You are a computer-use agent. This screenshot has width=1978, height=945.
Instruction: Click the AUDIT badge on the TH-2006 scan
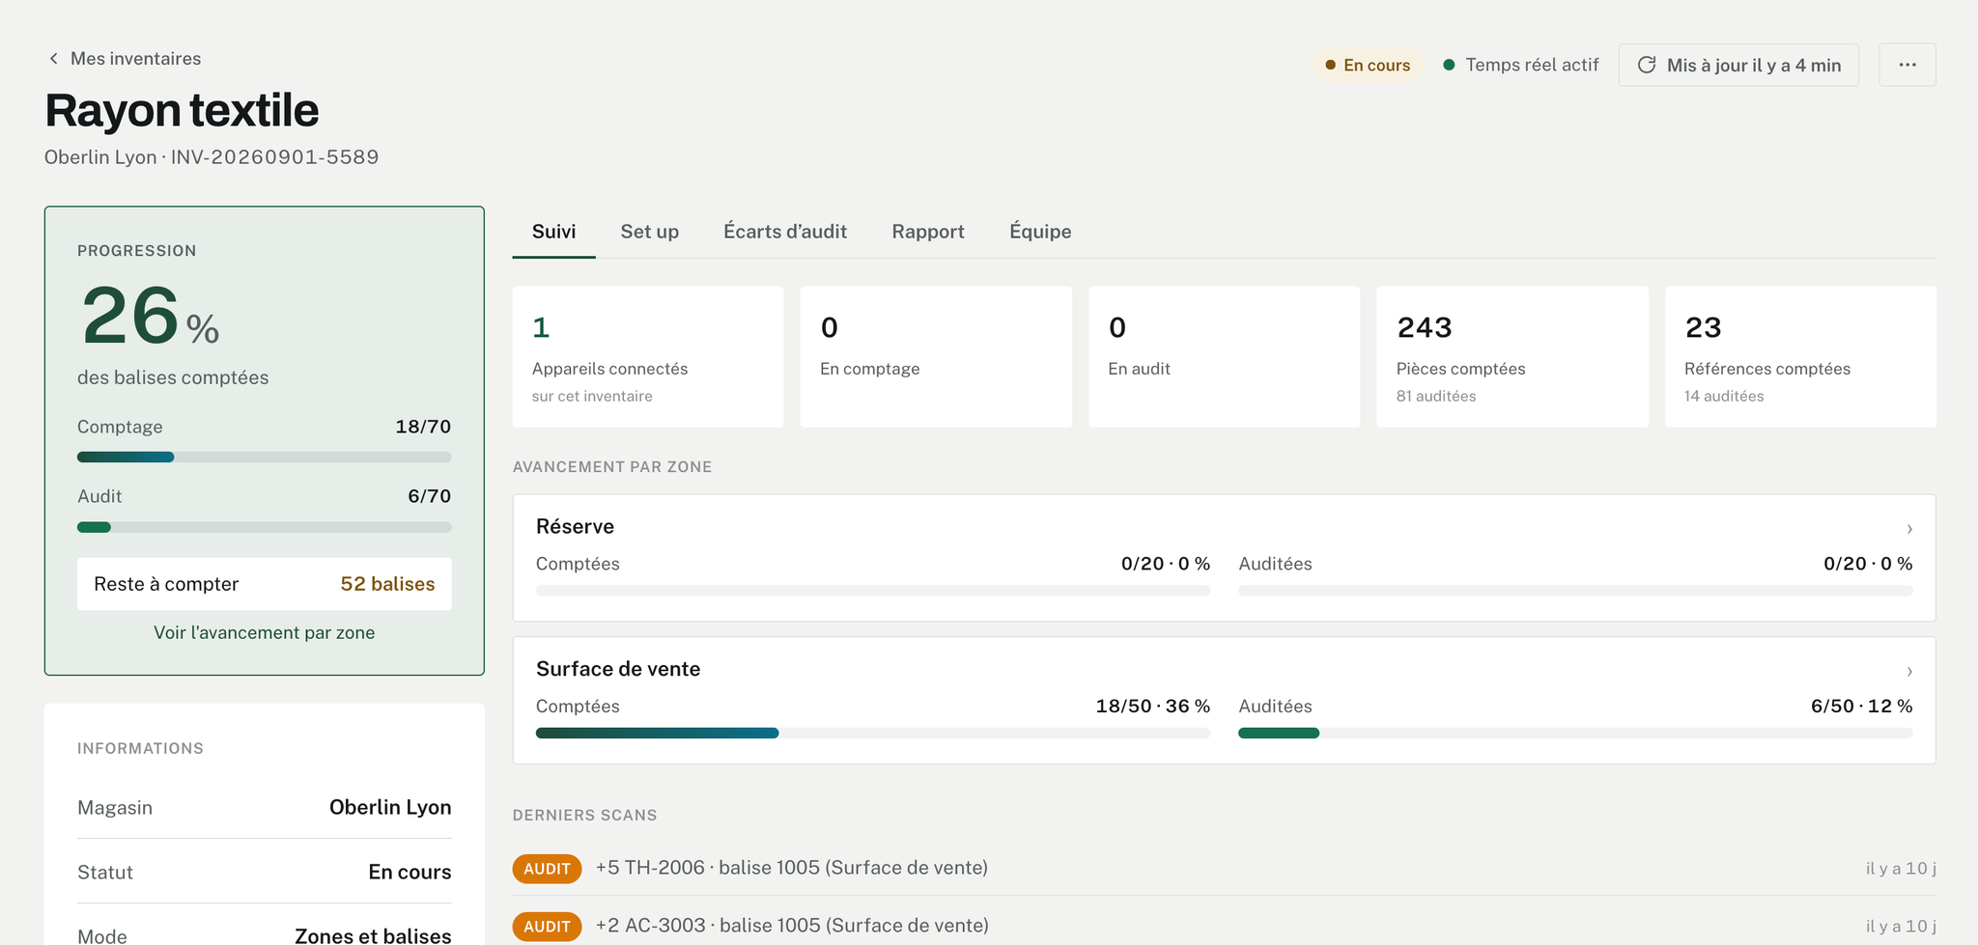click(547, 869)
